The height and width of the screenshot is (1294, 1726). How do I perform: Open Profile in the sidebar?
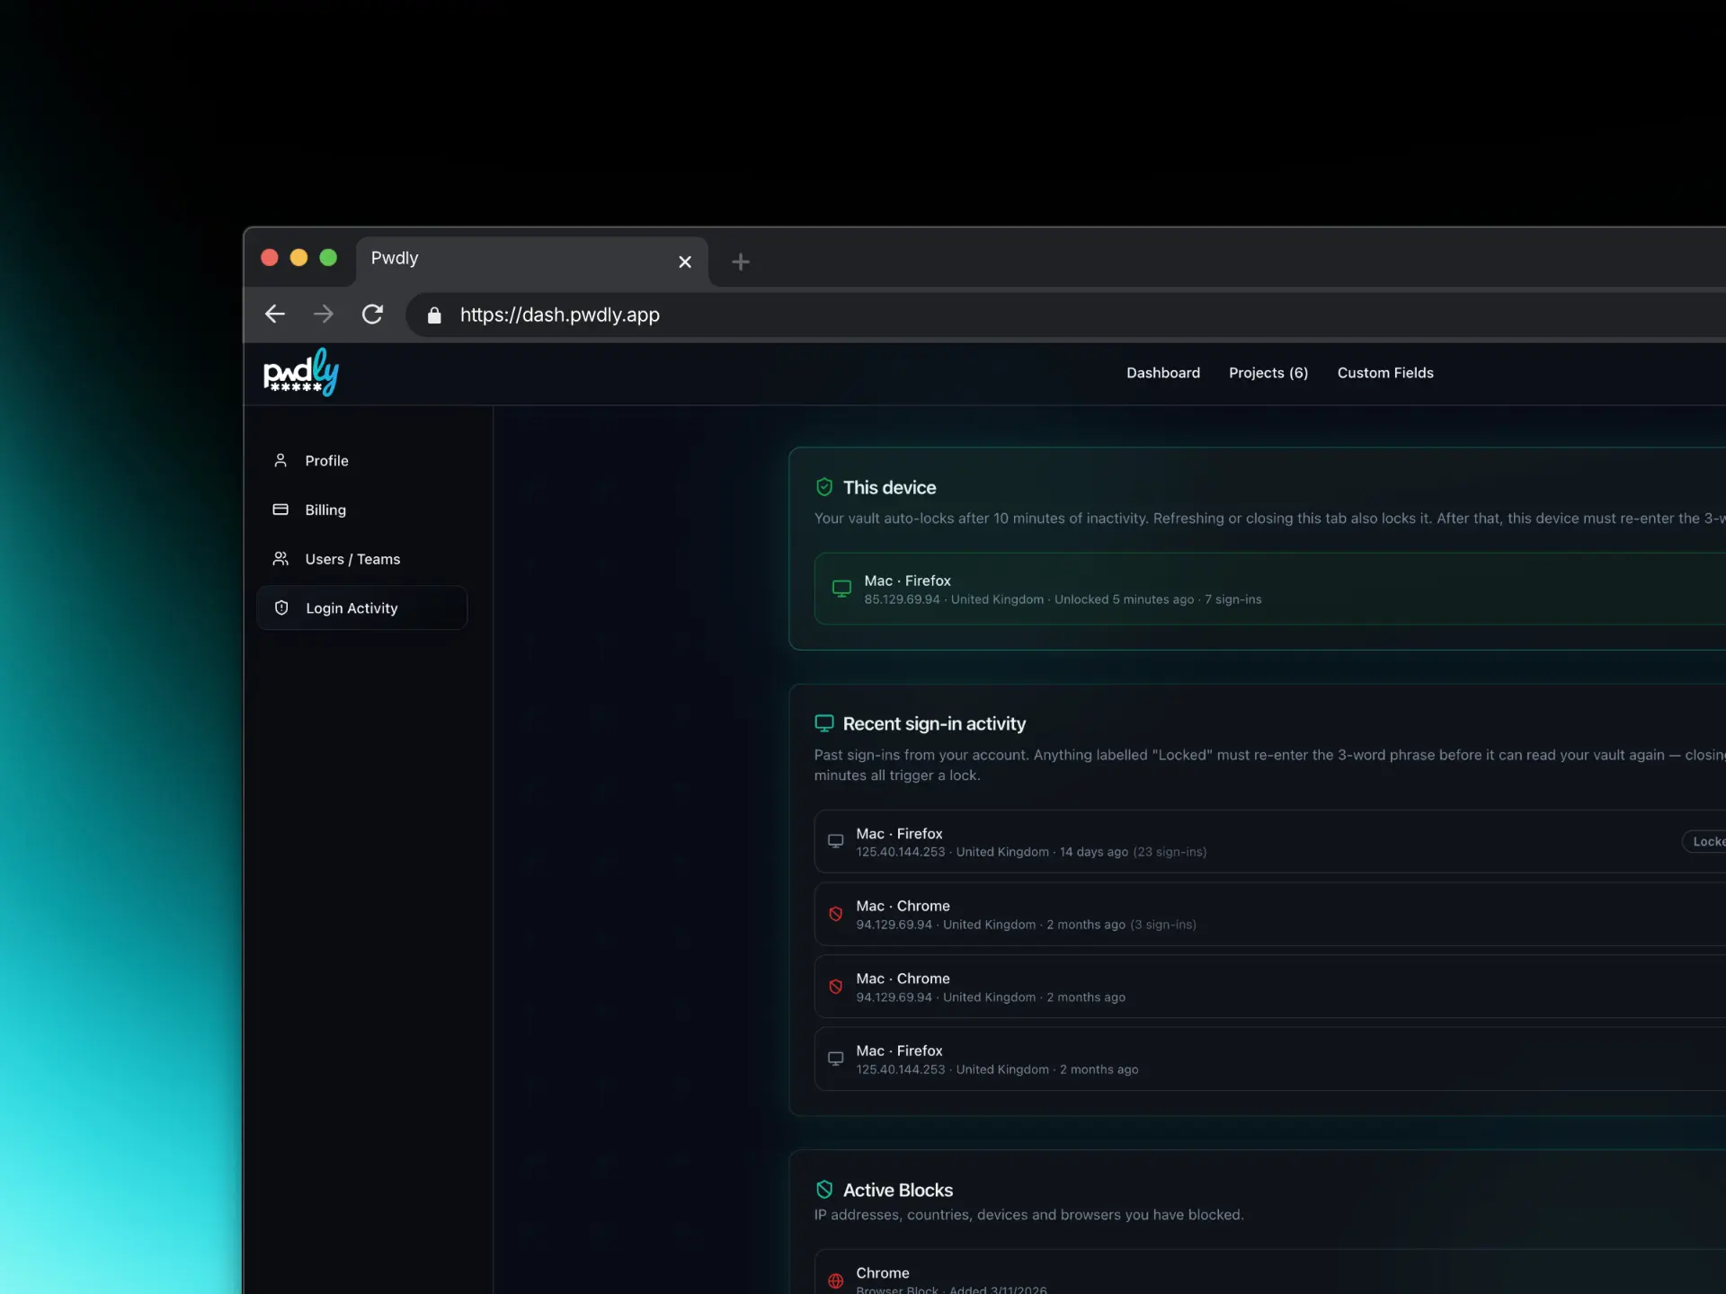[362, 460]
